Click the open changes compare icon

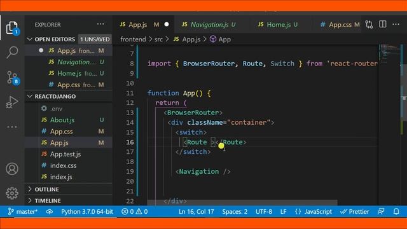tap(369, 24)
